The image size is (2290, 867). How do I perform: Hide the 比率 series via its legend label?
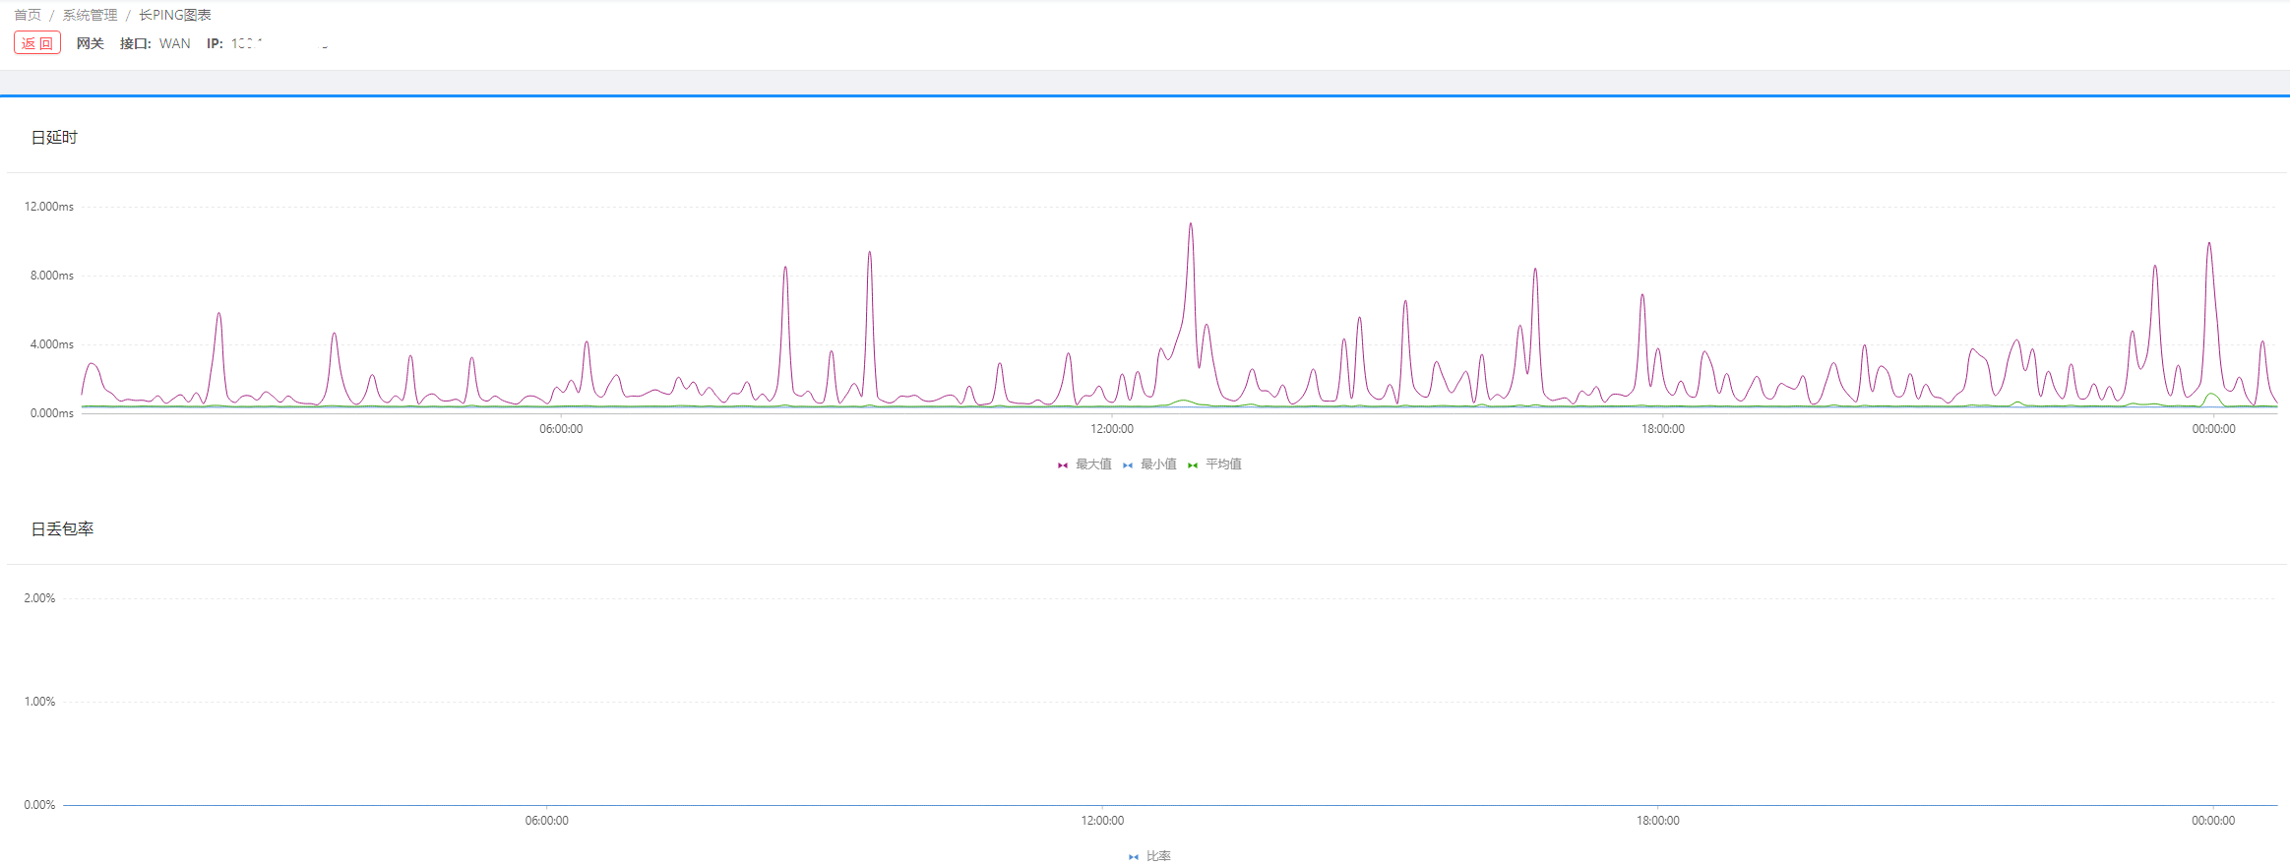(1158, 856)
